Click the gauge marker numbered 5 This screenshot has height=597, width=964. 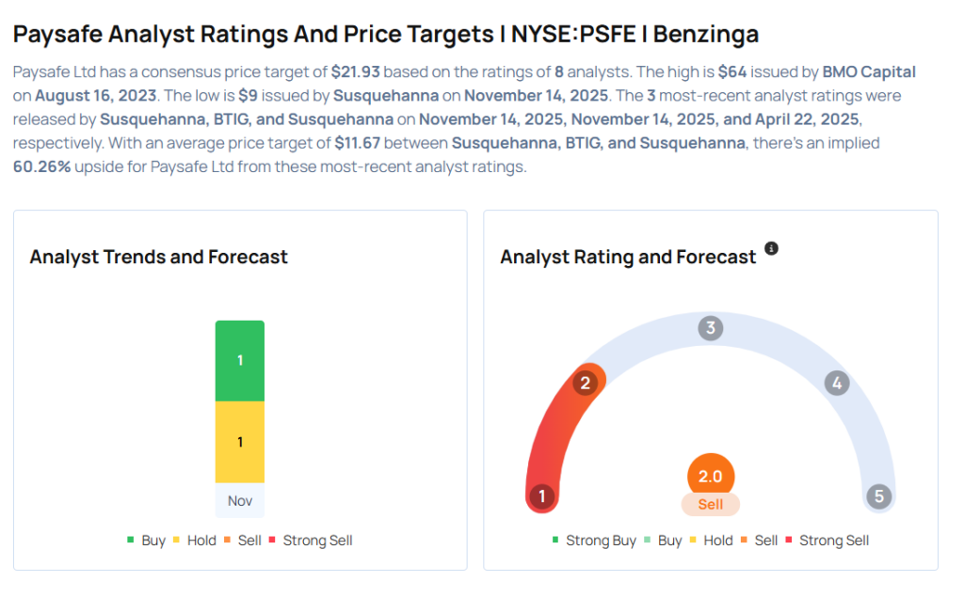click(x=879, y=495)
